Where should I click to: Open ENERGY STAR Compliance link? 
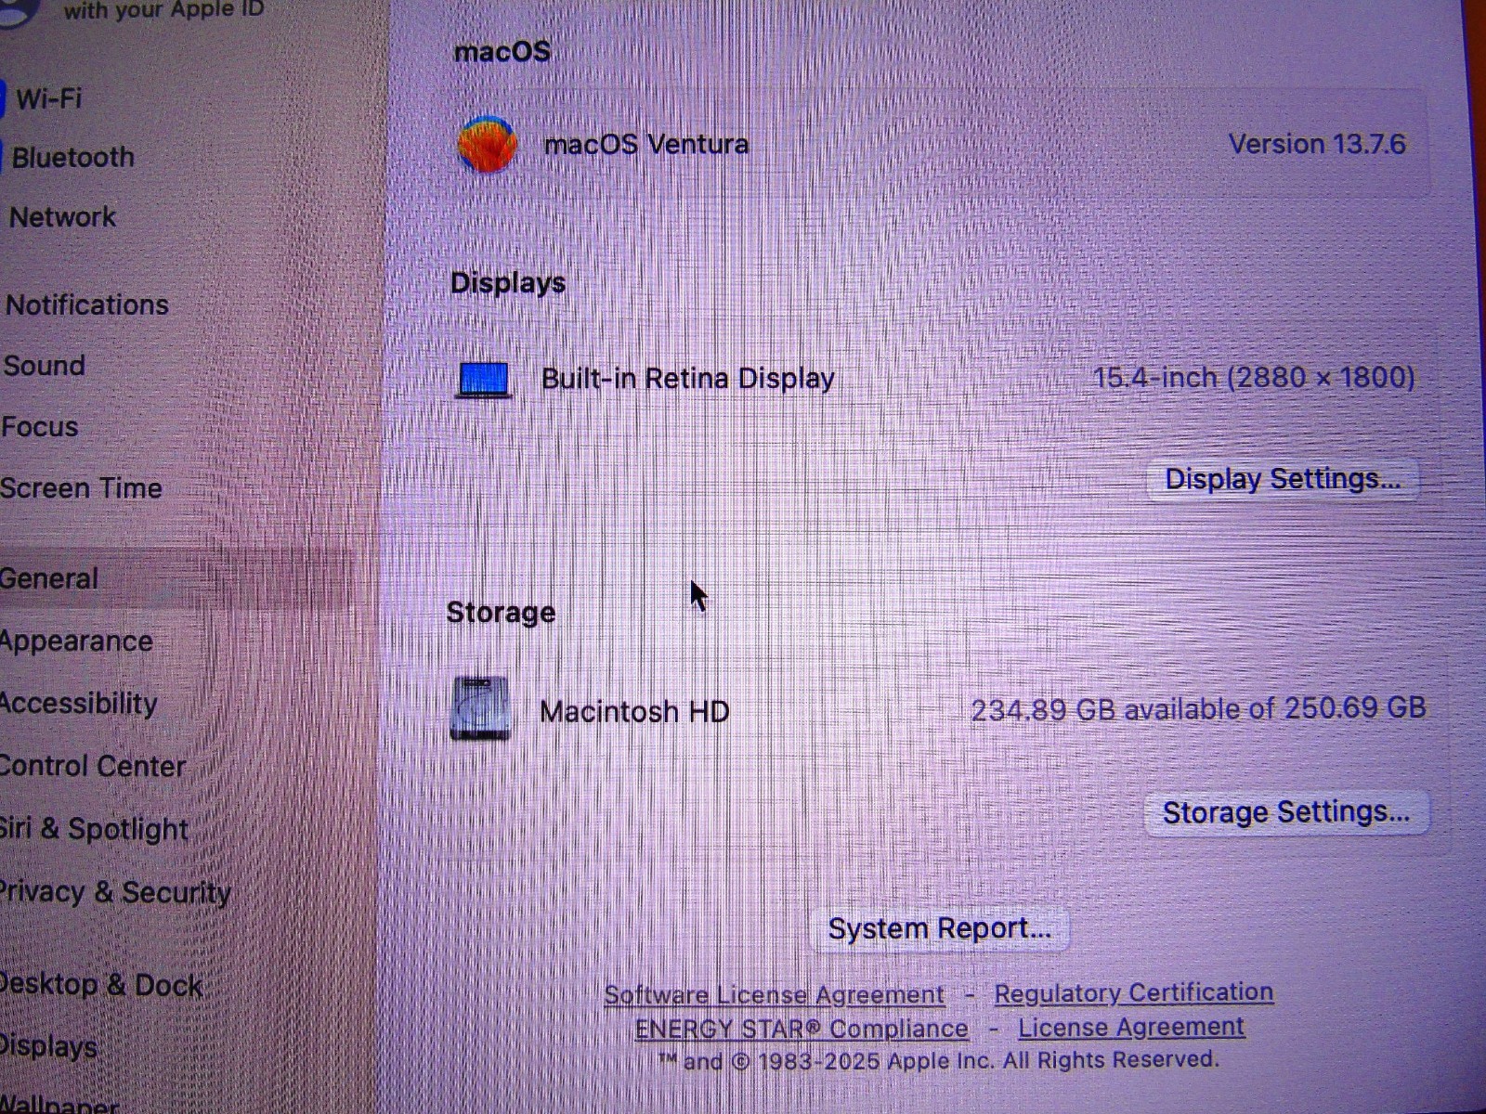802,1030
